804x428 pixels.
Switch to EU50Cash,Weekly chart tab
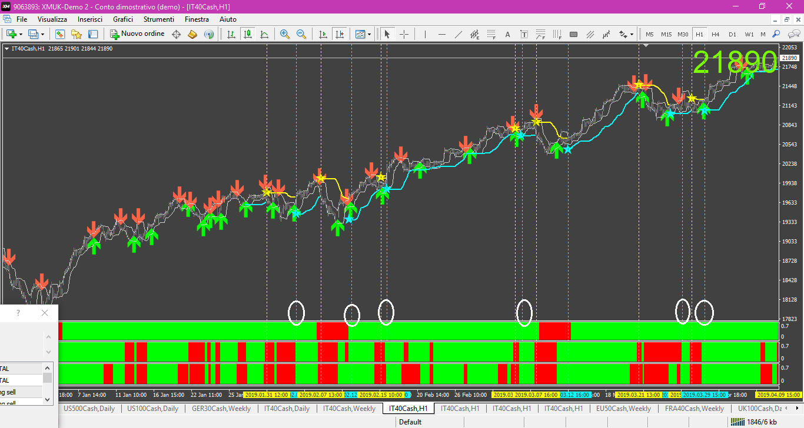(623, 409)
